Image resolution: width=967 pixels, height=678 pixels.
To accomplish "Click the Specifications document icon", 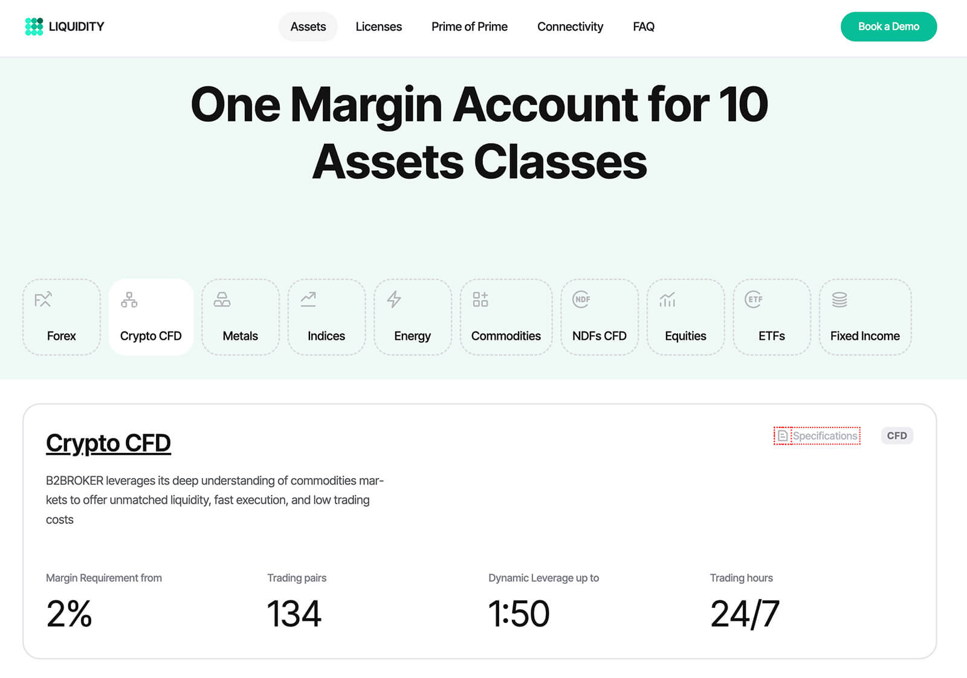I will (783, 436).
